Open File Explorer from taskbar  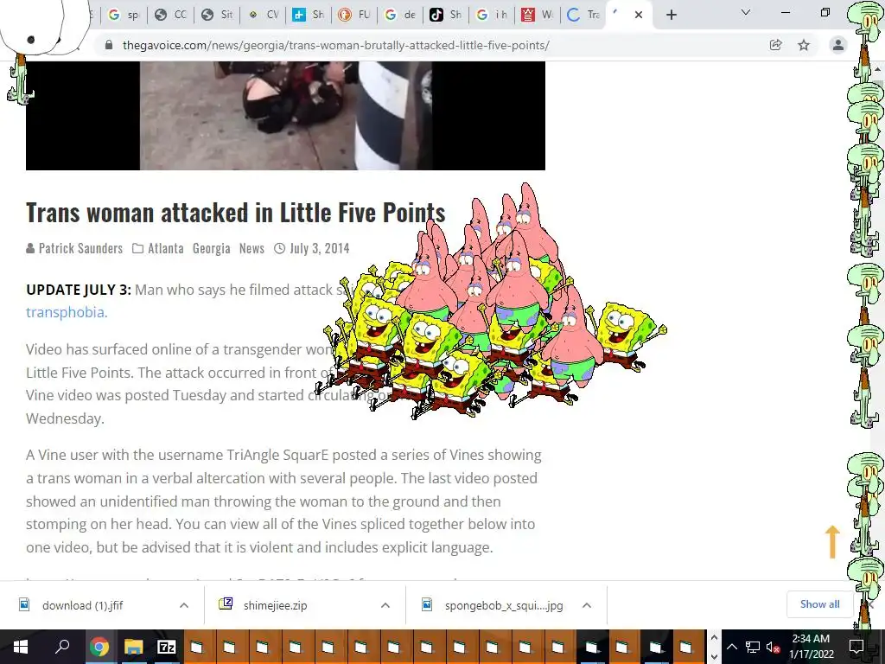(x=133, y=647)
